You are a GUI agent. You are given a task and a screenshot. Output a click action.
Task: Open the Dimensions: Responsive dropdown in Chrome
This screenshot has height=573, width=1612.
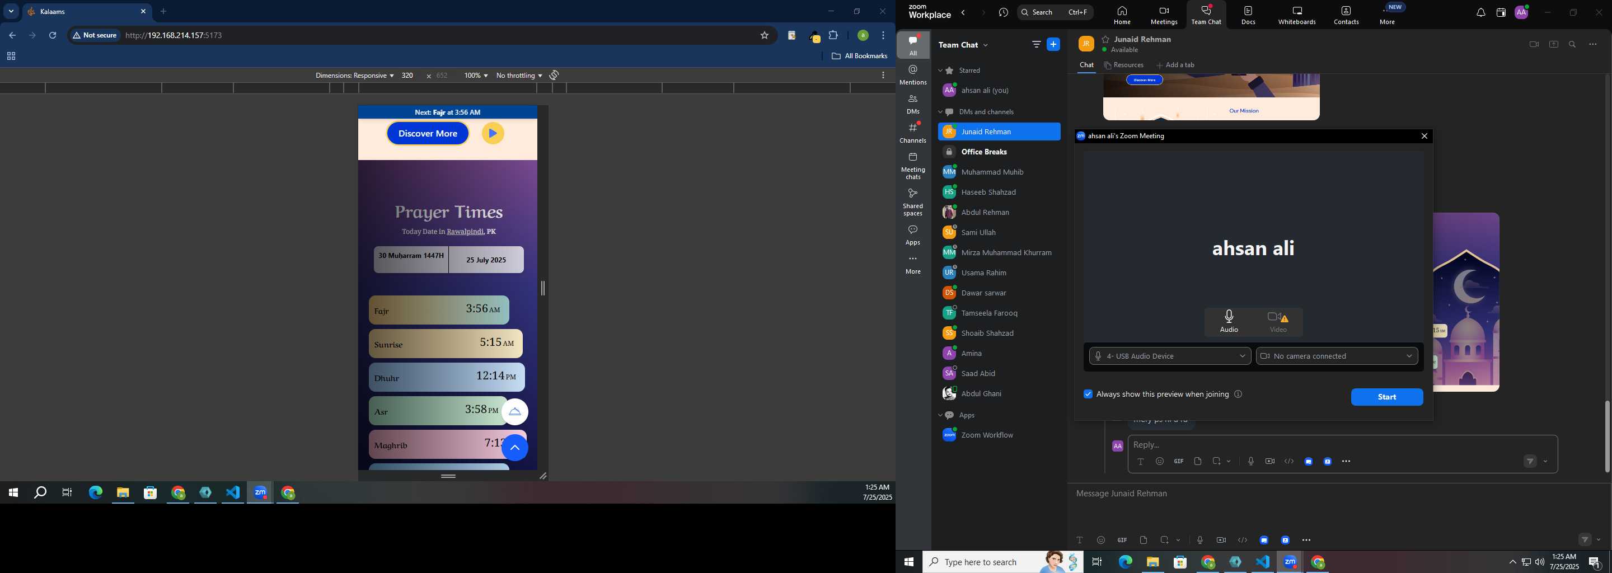click(x=354, y=76)
